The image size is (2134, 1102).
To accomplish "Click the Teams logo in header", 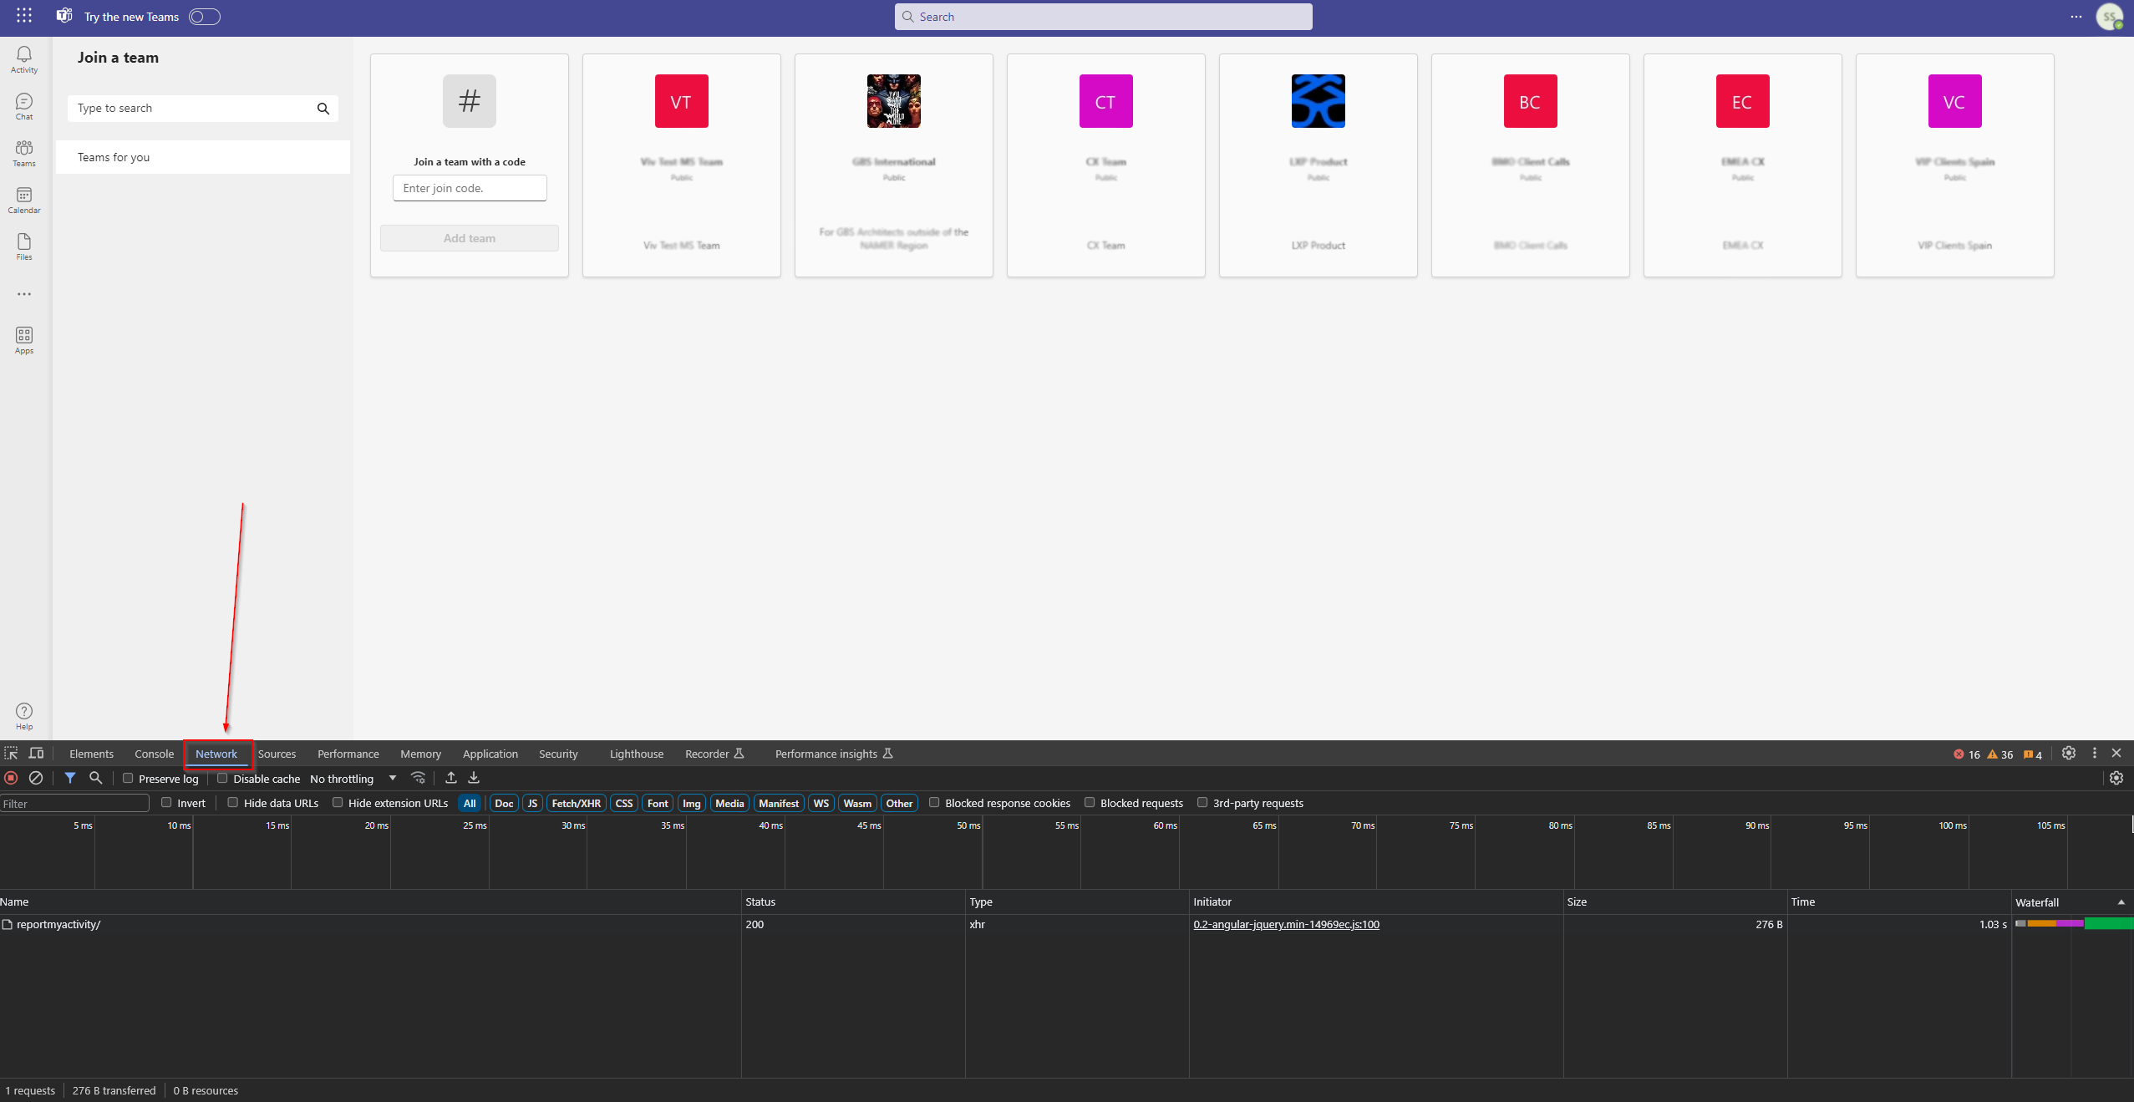I will click(64, 16).
